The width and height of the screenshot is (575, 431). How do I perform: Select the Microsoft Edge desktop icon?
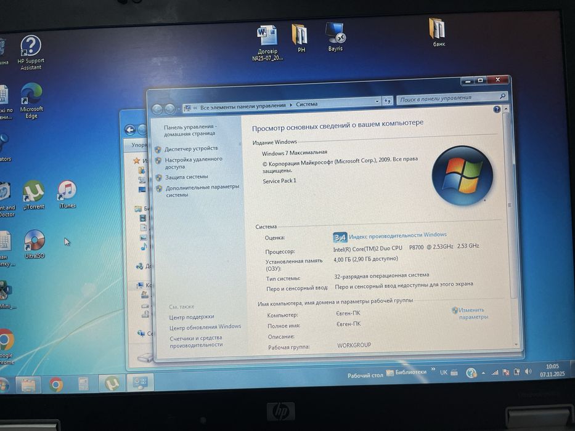31,101
